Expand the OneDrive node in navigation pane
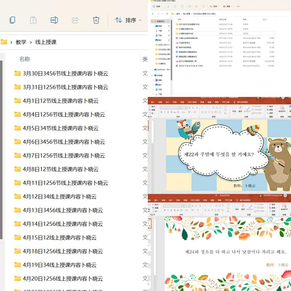 [152, 69]
